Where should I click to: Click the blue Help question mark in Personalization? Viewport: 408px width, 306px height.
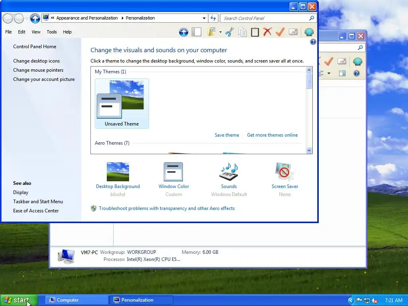click(313, 42)
